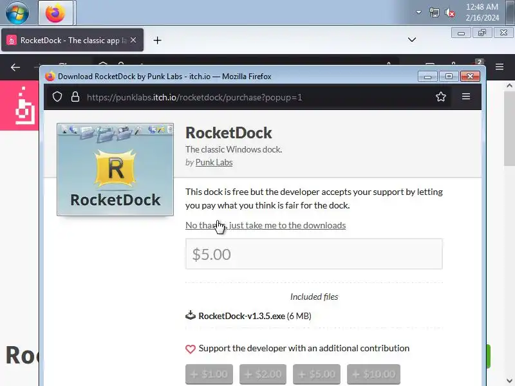Bookmark this page with the star icon
515x386 pixels.
pyautogui.click(x=441, y=96)
